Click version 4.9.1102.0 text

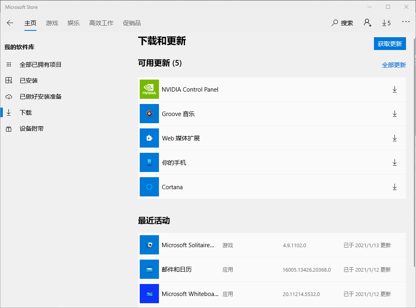tap(295, 246)
